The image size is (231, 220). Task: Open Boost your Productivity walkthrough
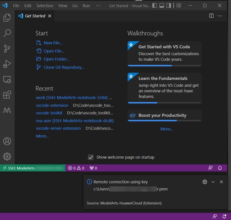tap(164, 115)
